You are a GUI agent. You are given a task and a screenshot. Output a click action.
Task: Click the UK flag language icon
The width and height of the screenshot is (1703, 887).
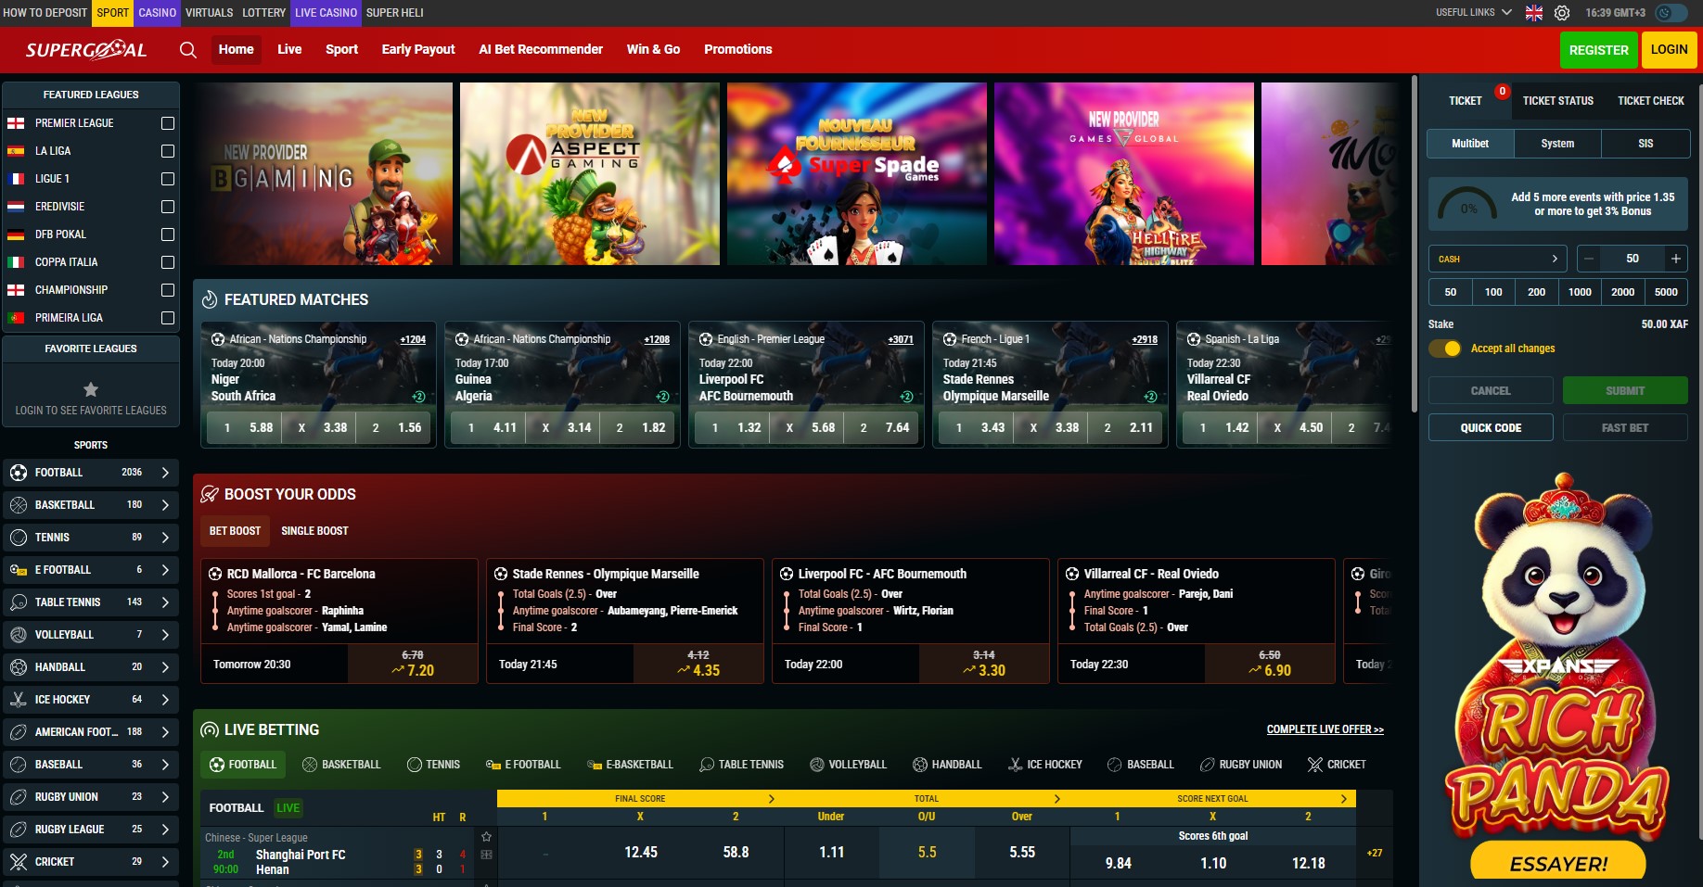pyautogui.click(x=1534, y=13)
